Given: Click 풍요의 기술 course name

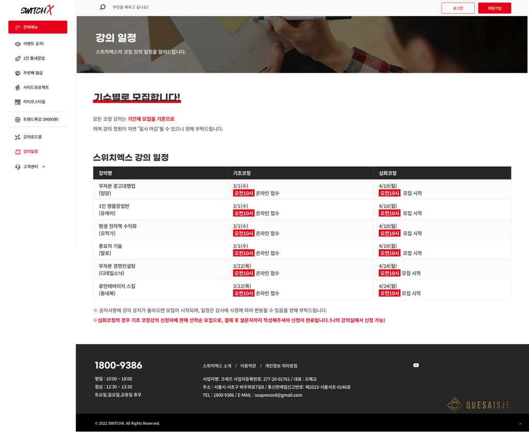Looking at the screenshot, I should [x=111, y=246].
